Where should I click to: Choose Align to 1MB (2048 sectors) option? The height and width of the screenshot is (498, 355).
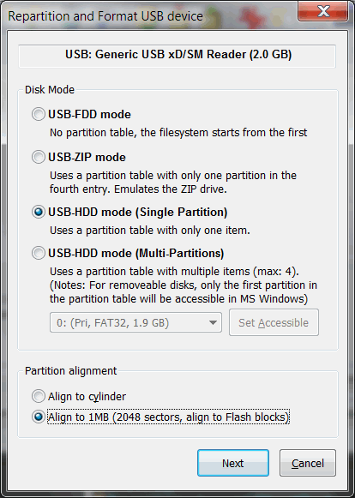click(38, 417)
